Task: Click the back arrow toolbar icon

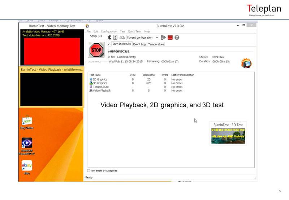Action: [109, 38]
